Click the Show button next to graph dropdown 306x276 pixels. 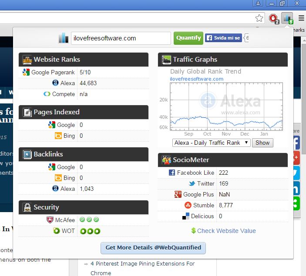pyautogui.click(x=262, y=143)
